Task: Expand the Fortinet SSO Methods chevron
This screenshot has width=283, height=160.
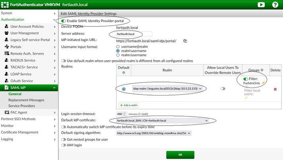Action: click(x=54, y=119)
